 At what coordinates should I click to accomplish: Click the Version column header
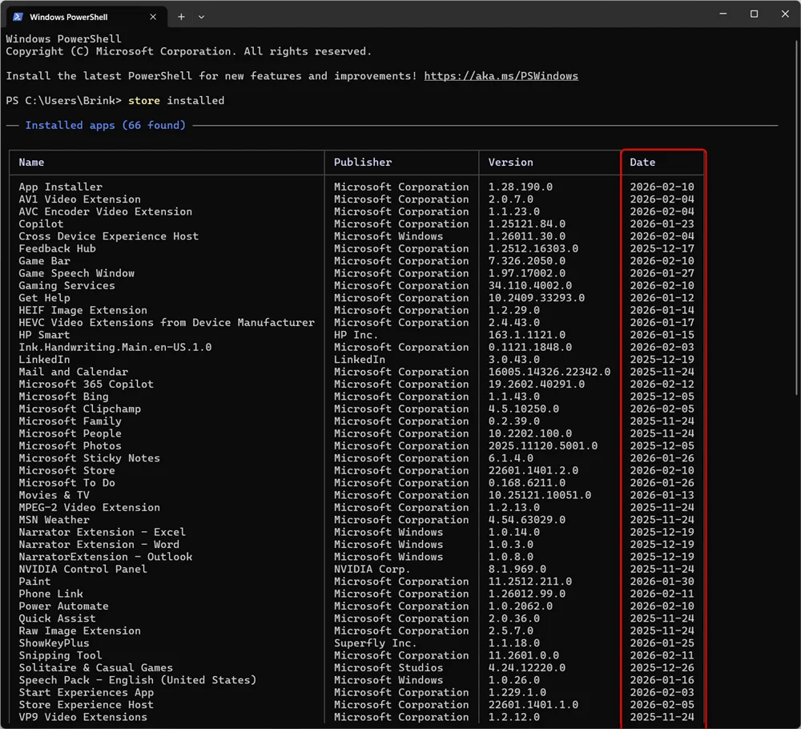click(510, 162)
